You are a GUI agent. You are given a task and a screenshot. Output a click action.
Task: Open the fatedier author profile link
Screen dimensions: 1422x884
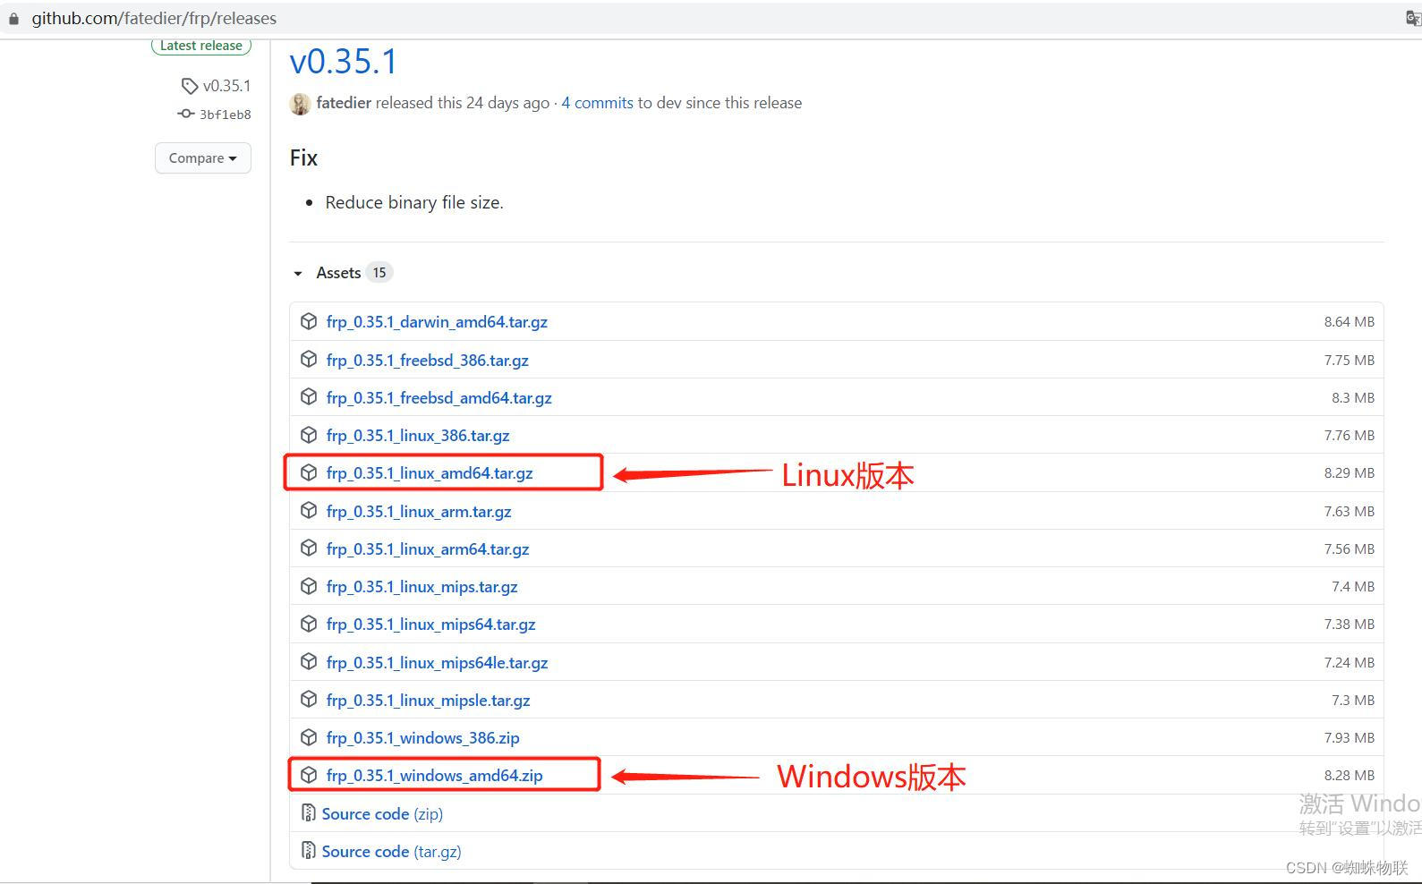coord(344,103)
